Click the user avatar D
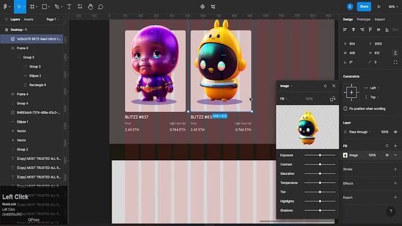402x226 pixels. pos(350,7)
